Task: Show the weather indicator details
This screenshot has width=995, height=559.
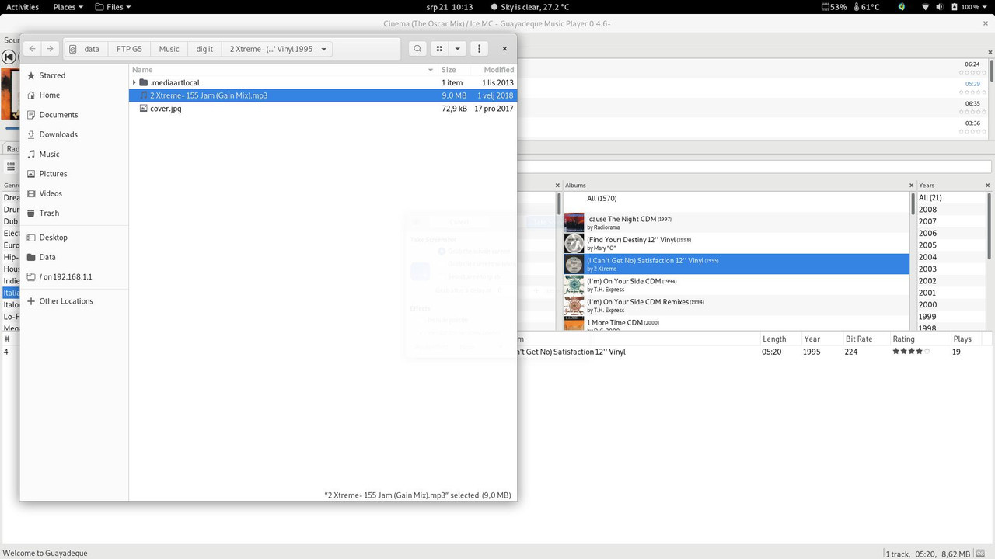Action: point(529,7)
